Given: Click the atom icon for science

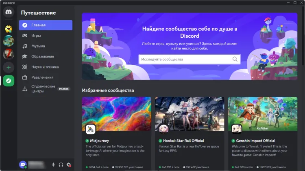Looking at the screenshot, I should 25,67.
